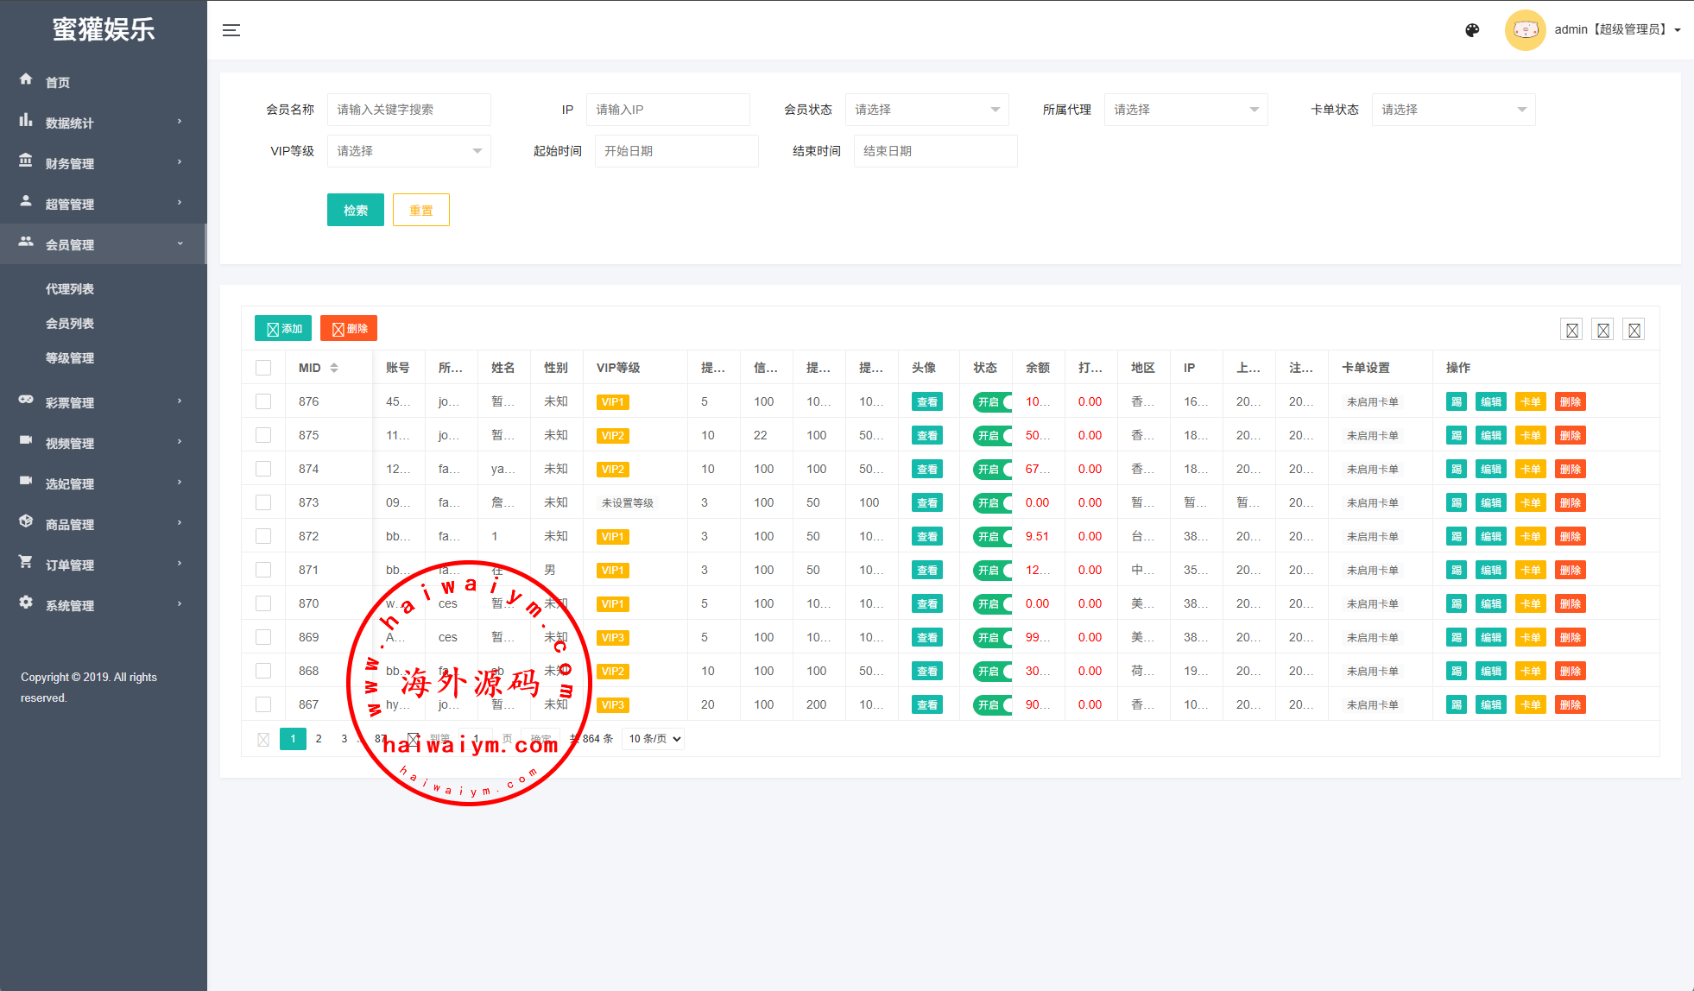This screenshot has height=991, width=1694.
Task: Click 编辑 button for member 874
Action: click(1490, 470)
